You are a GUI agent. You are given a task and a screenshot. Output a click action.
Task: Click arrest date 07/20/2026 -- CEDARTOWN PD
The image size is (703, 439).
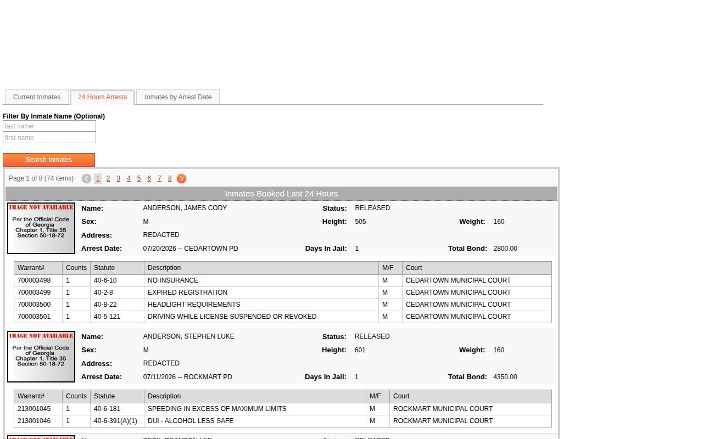click(x=191, y=249)
